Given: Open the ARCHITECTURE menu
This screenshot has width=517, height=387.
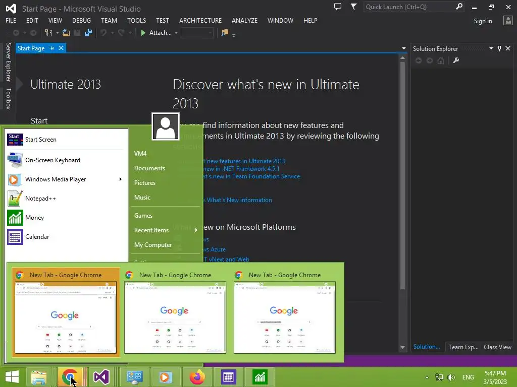Looking at the screenshot, I should [200, 20].
